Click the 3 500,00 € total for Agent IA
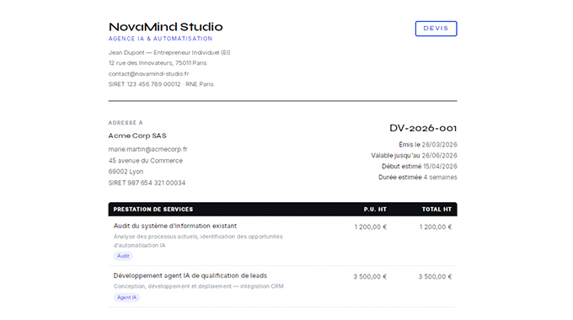Viewport: 573px width, 320px height. coord(435,276)
